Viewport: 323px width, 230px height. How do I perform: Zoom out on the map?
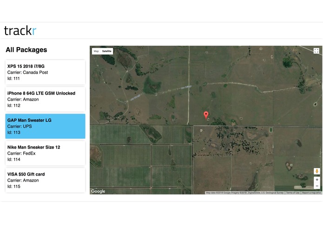[x=317, y=186]
